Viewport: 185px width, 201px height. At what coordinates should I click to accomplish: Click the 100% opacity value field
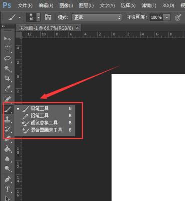click(156, 17)
